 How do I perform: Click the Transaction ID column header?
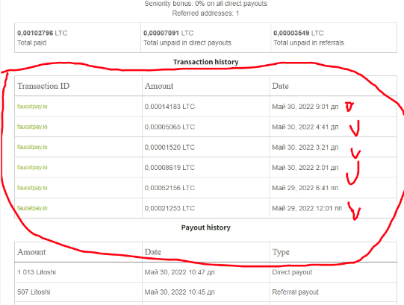point(43,86)
